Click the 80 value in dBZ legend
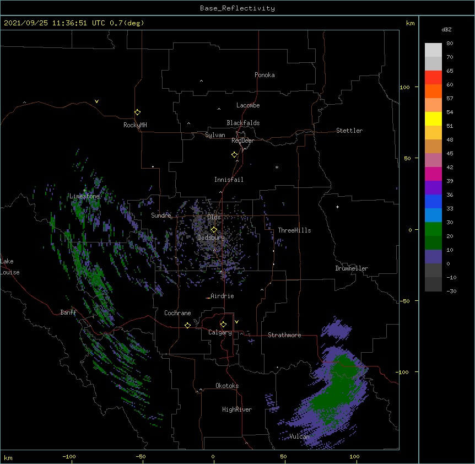The width and height of the screenshot is (475, 464). click(x=450, y=43)
